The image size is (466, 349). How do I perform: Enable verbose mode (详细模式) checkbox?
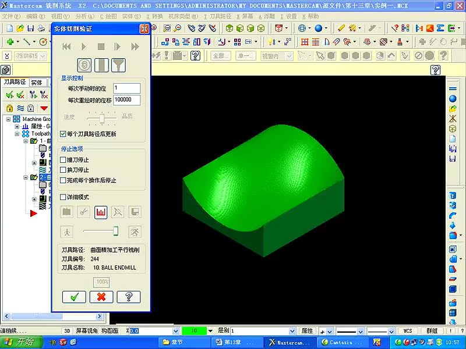[63, 197]
